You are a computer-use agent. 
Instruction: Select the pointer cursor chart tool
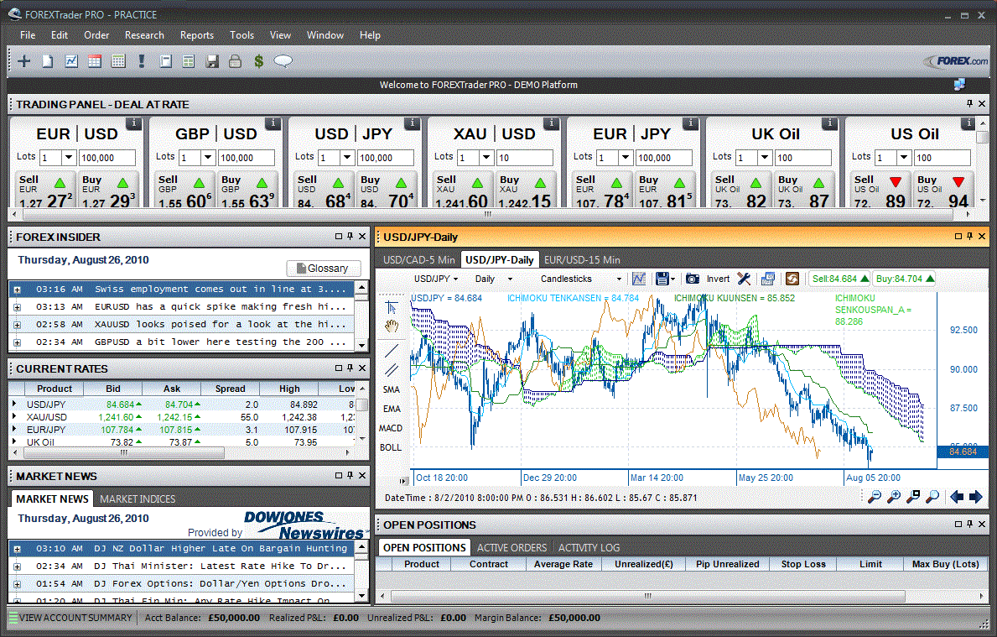click(x=391, y=307)
